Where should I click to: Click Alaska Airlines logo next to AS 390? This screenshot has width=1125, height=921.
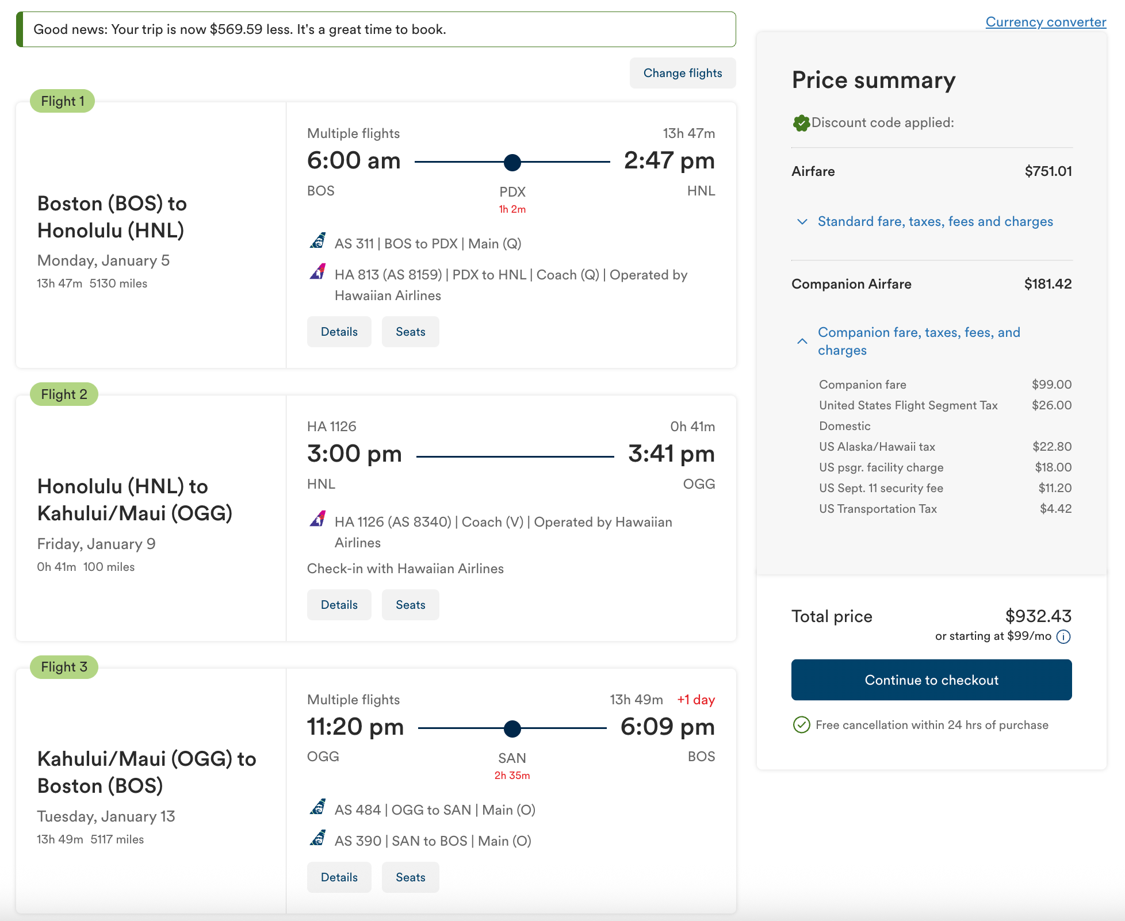click(x=318, y=838)
